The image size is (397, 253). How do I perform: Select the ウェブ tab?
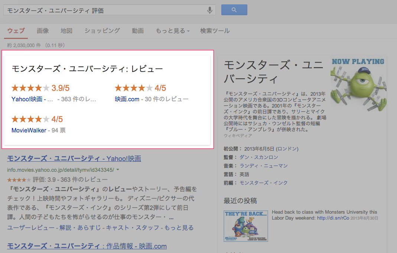coord(16,31)
